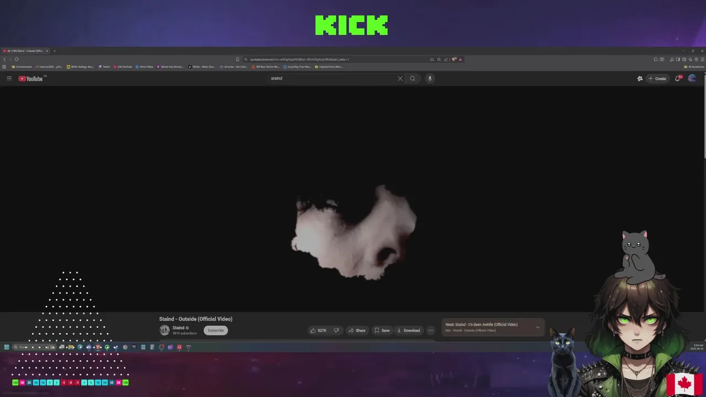The width and height of the screenshot is (706, 397).
Task: Click the browser address bar URL
Action: [299, 60]
